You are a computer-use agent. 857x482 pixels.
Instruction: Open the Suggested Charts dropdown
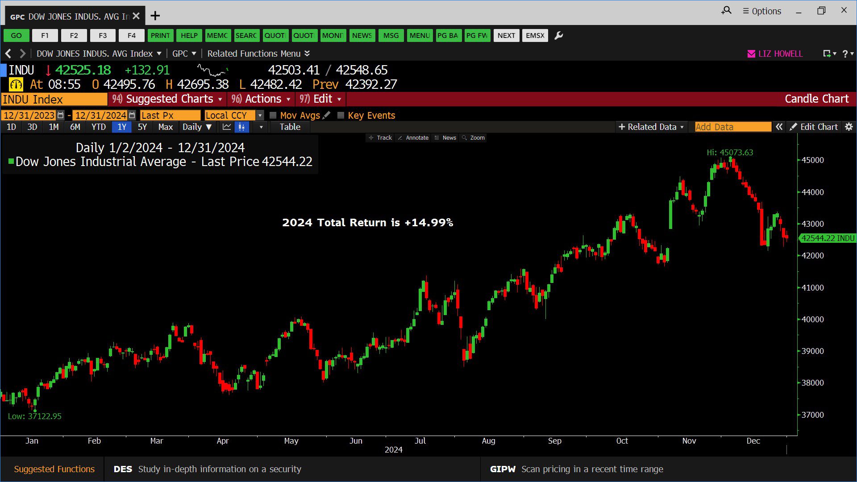(167, 99)
